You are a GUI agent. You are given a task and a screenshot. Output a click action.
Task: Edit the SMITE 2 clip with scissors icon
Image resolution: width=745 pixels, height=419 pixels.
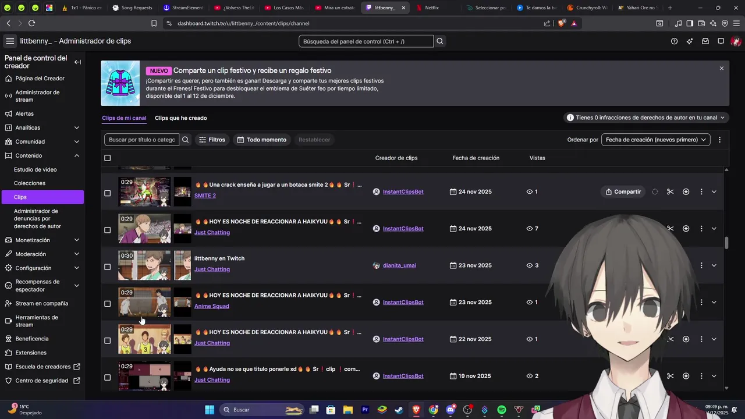tap(670, 192)
